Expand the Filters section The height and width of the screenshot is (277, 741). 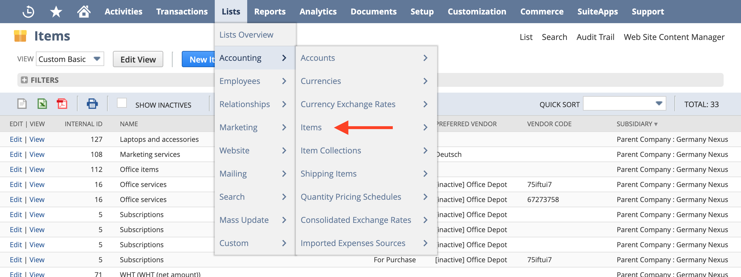point(25,80)
